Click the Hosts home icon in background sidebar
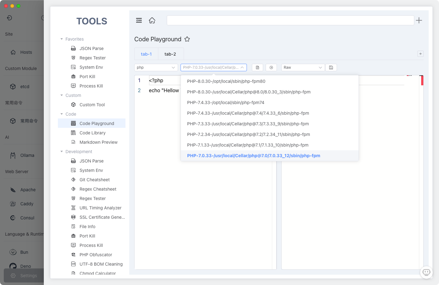 [13, 52]
